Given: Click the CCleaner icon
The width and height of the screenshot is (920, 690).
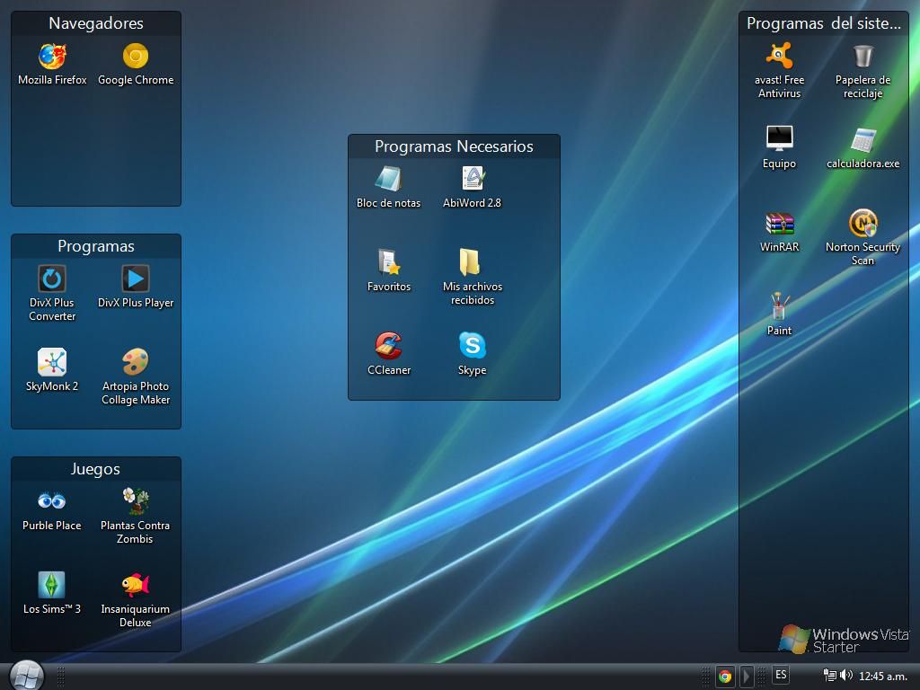Looking at the screenshot, I should (389, 346).
